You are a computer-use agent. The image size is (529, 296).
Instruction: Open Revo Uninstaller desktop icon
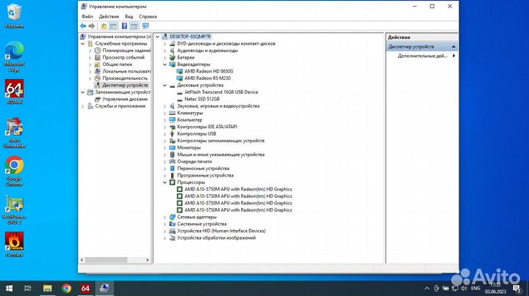click(14, 133)
